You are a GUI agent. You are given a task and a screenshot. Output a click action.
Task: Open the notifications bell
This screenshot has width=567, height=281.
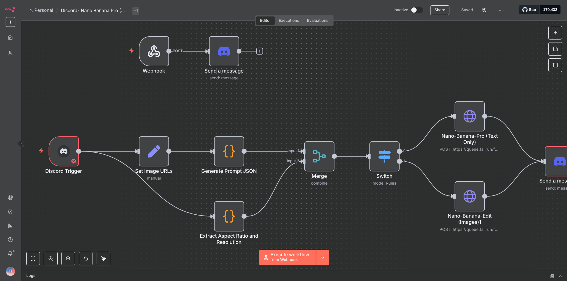click(x=10, y=253)
